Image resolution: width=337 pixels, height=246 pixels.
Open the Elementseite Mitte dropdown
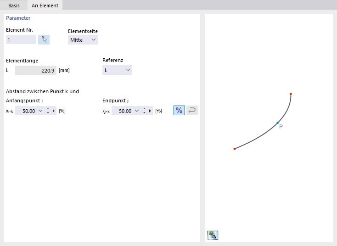(x=83, y=40)
